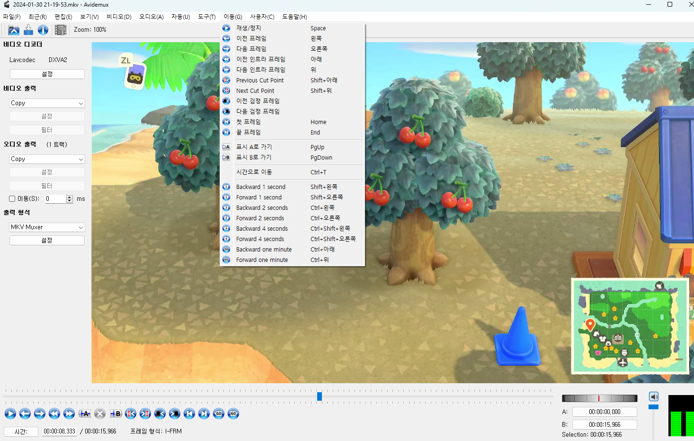Click the video decoder 설정 button
Viewport: 694px width, 441px height.
pyautogui.click(x=47, y=74)
